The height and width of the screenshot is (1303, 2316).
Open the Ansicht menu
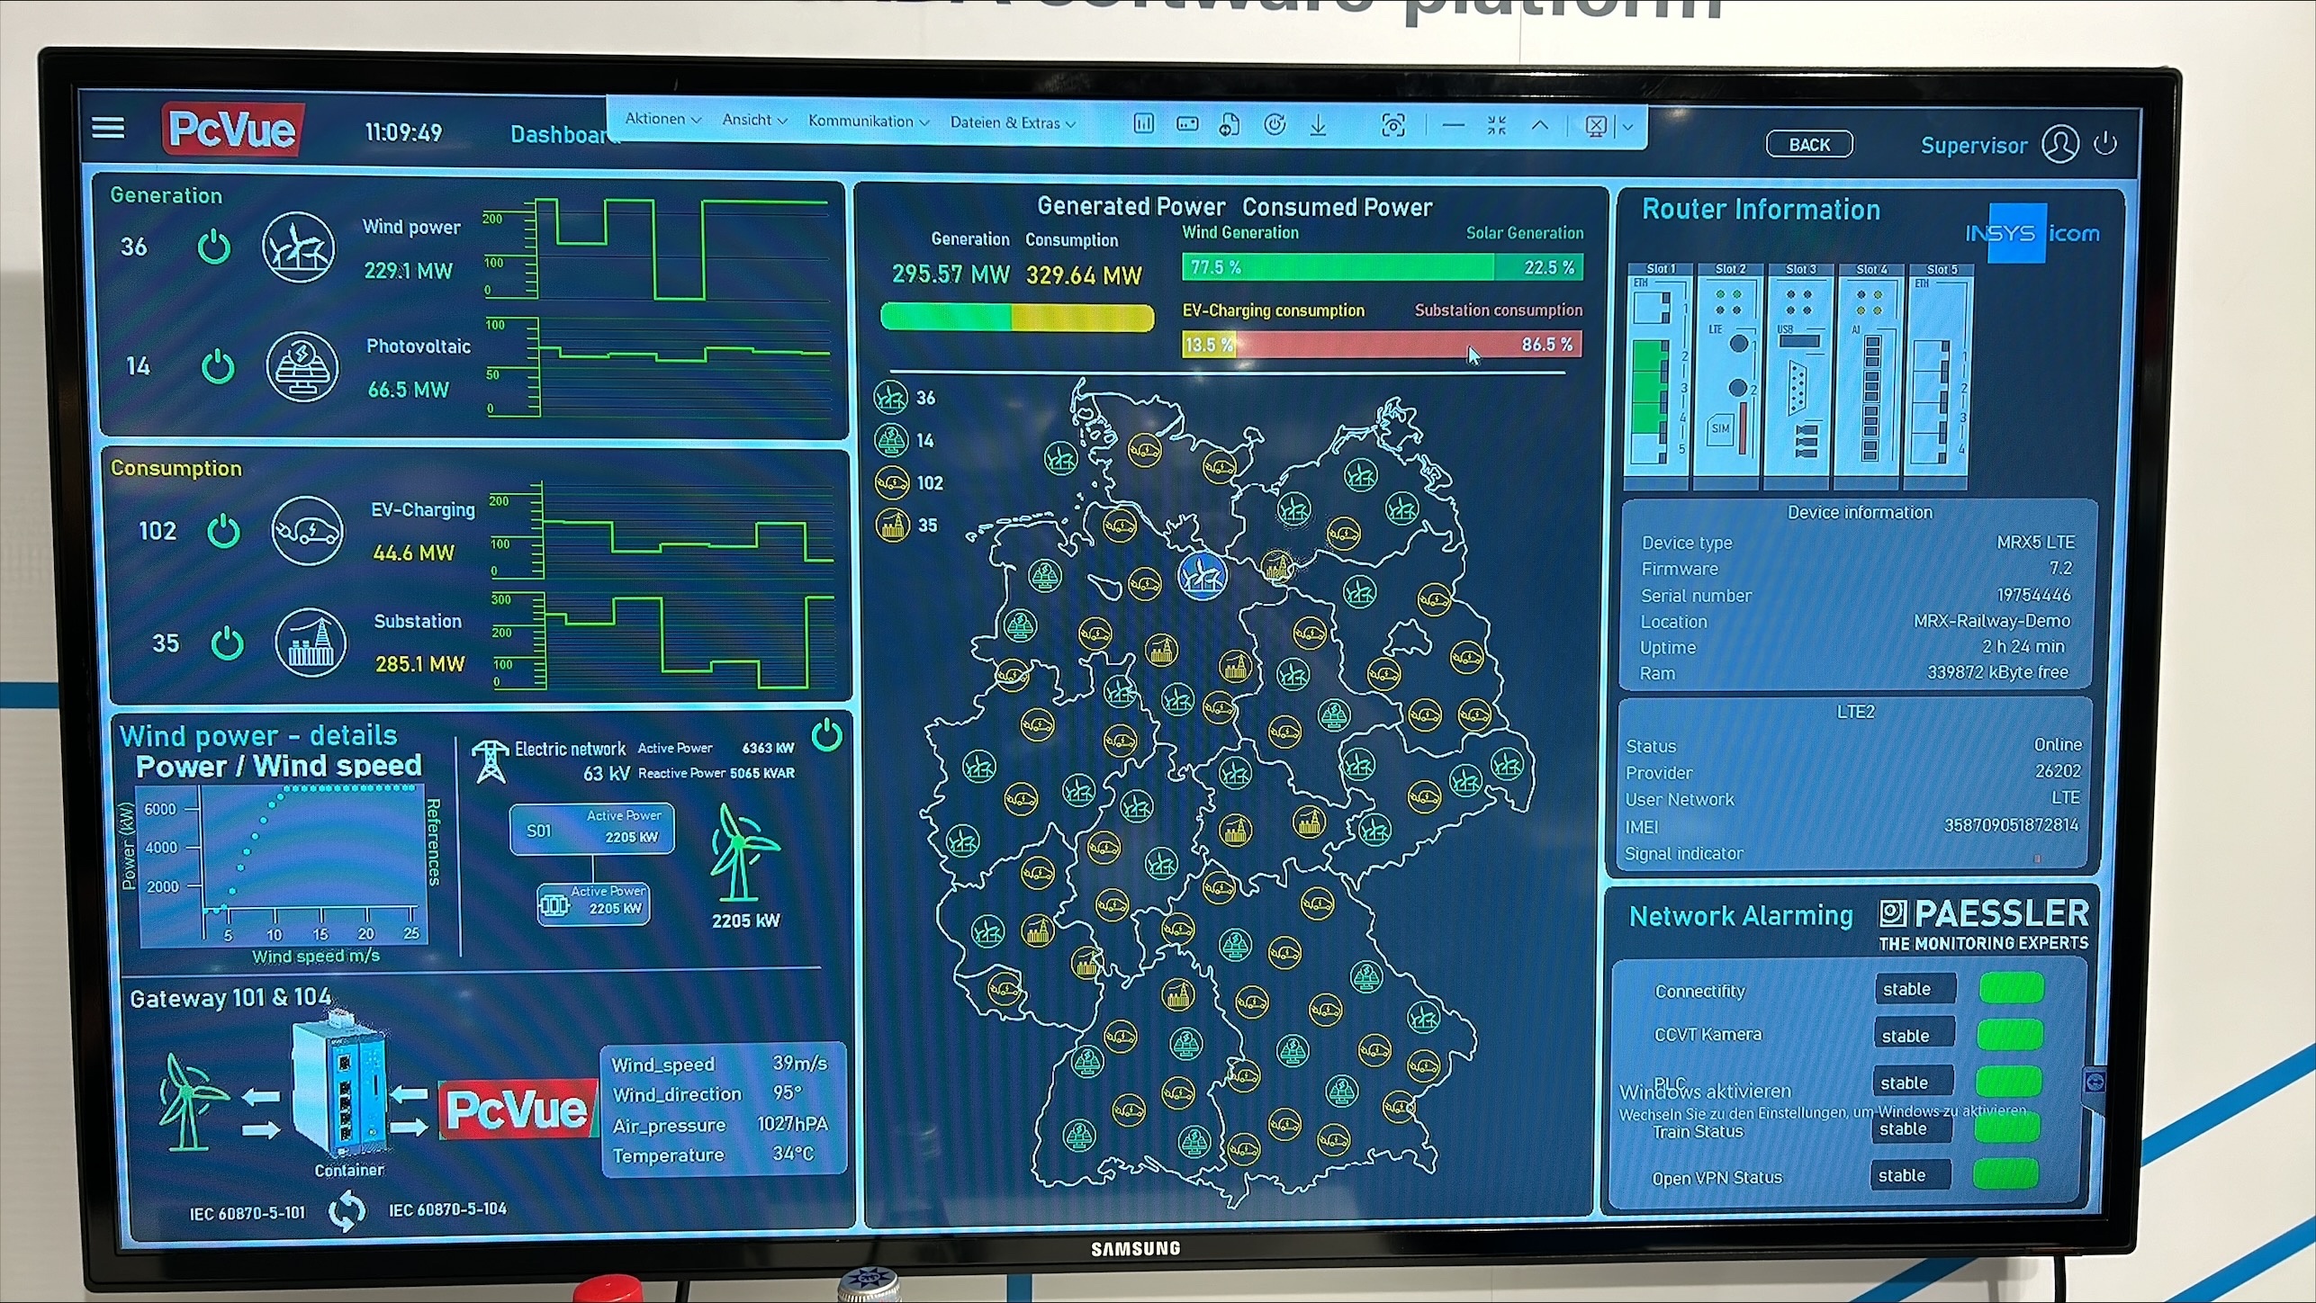(754, 120)
